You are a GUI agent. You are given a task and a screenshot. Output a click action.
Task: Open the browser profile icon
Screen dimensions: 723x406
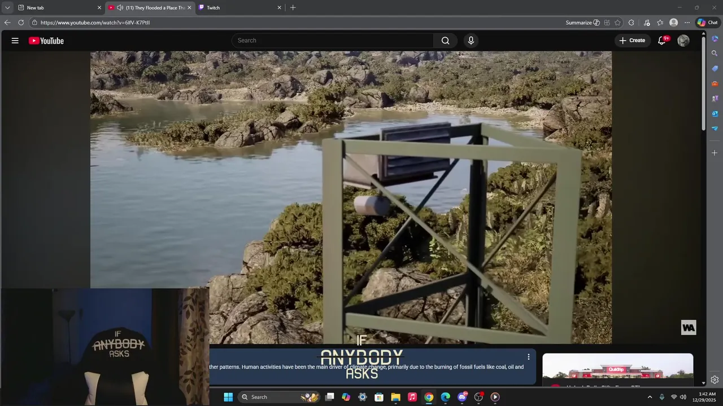coord(673,23)
